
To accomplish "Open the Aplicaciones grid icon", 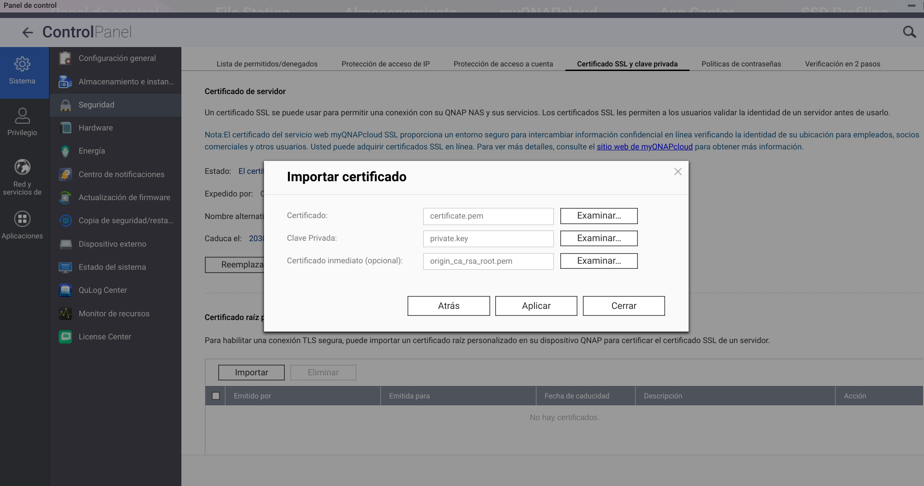I will [22, 219].
